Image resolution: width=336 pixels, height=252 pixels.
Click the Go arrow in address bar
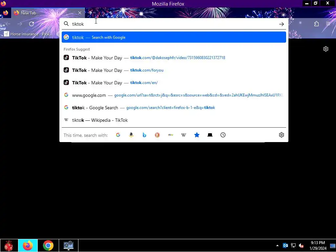tap(281, 24)
